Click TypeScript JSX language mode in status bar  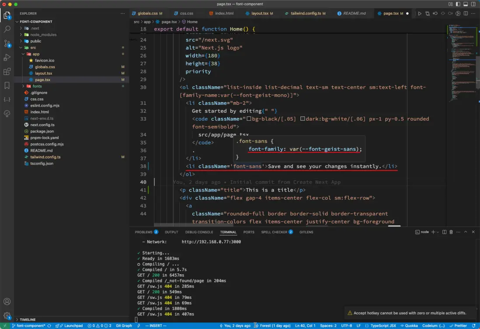383,326
